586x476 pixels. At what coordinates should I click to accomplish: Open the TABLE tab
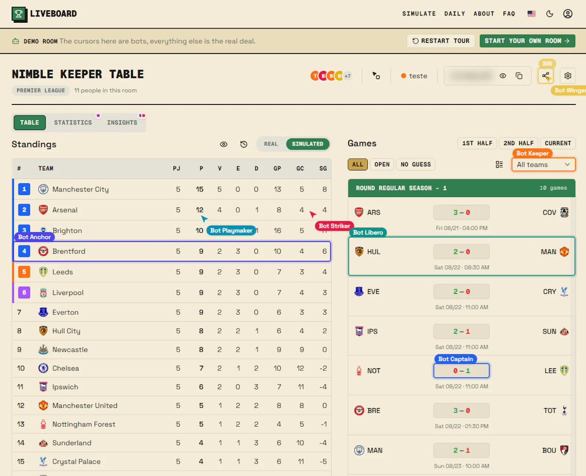click(30, 122)
